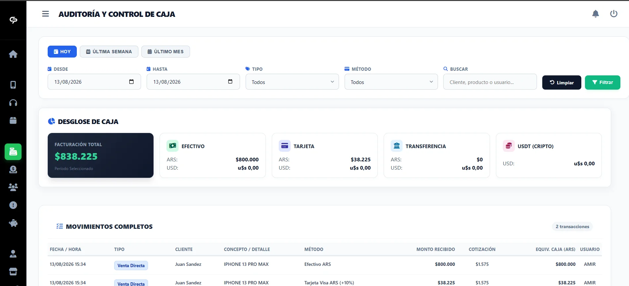Click the USUARIO column header
The height and width of the screenshot is (286, 629).
[x=590, y=249]
